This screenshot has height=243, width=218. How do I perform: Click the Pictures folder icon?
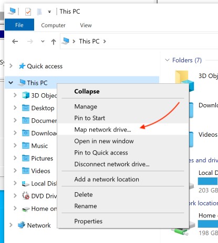pos(26,158)
